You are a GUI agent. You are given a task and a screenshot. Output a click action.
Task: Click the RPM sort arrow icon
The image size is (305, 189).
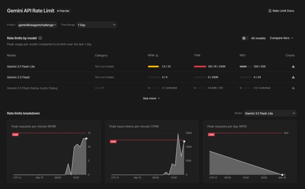(x=157, y=55)
